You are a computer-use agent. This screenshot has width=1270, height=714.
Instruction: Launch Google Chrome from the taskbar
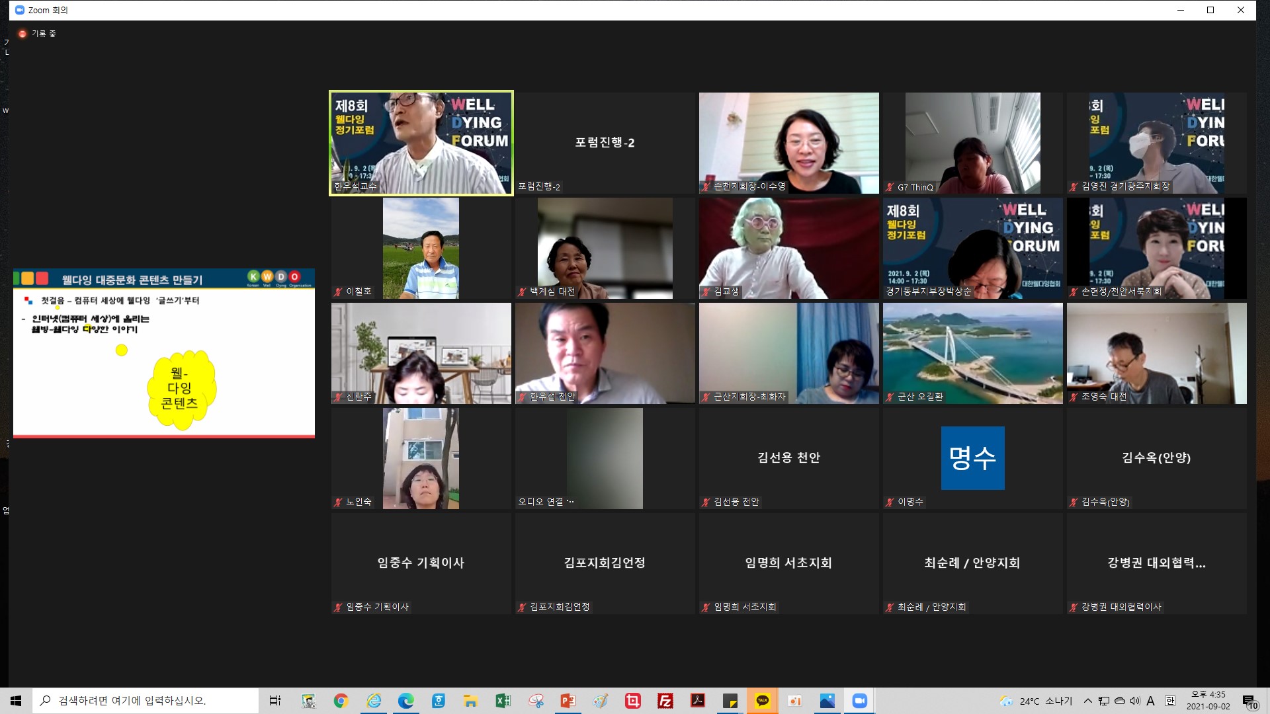(x=341, y=701)
